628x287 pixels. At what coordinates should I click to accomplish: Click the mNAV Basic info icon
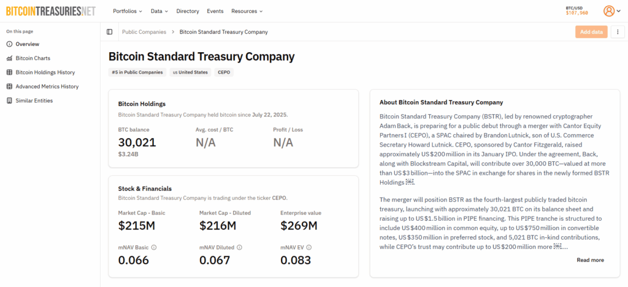pos(154,248)
